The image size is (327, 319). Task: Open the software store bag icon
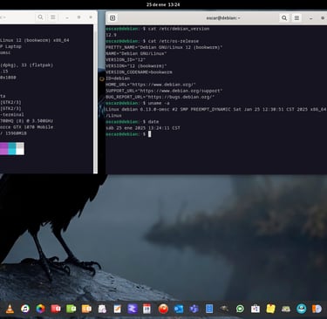pyautogui.click(x=255, y=309)
